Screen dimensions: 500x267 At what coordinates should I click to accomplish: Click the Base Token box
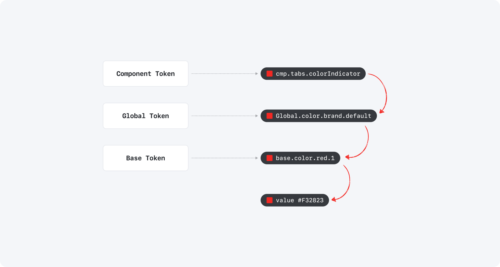pos(146,158)
